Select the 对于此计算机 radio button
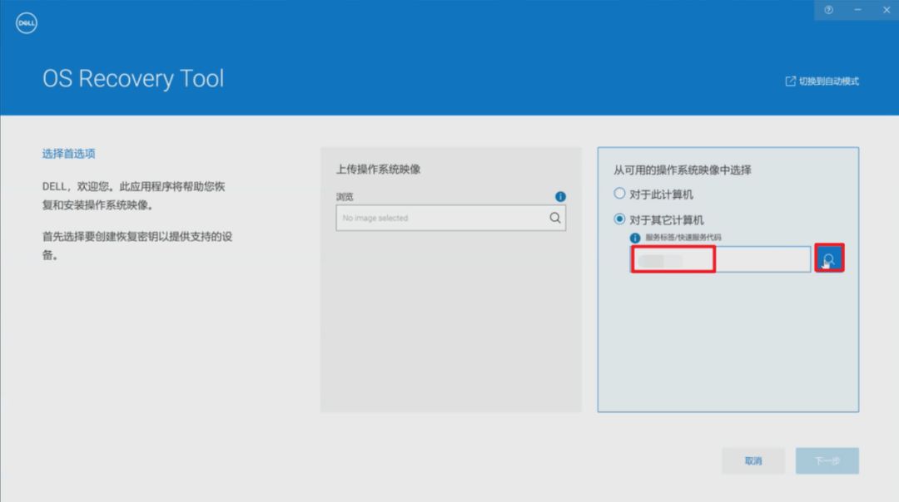 click(619, 193)
